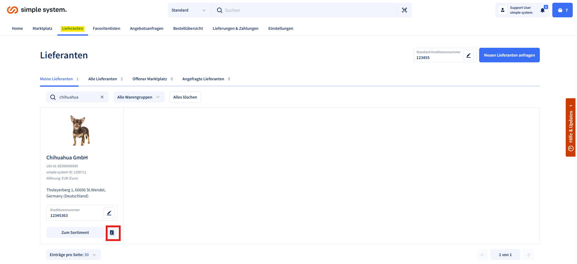Select the Angefragte Lieferanten tab
Screen dimensions: 577x264
coord(203,79)
